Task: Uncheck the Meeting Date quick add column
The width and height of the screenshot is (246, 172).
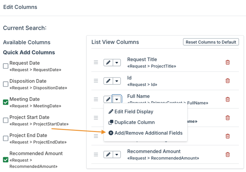Action: 6,102
